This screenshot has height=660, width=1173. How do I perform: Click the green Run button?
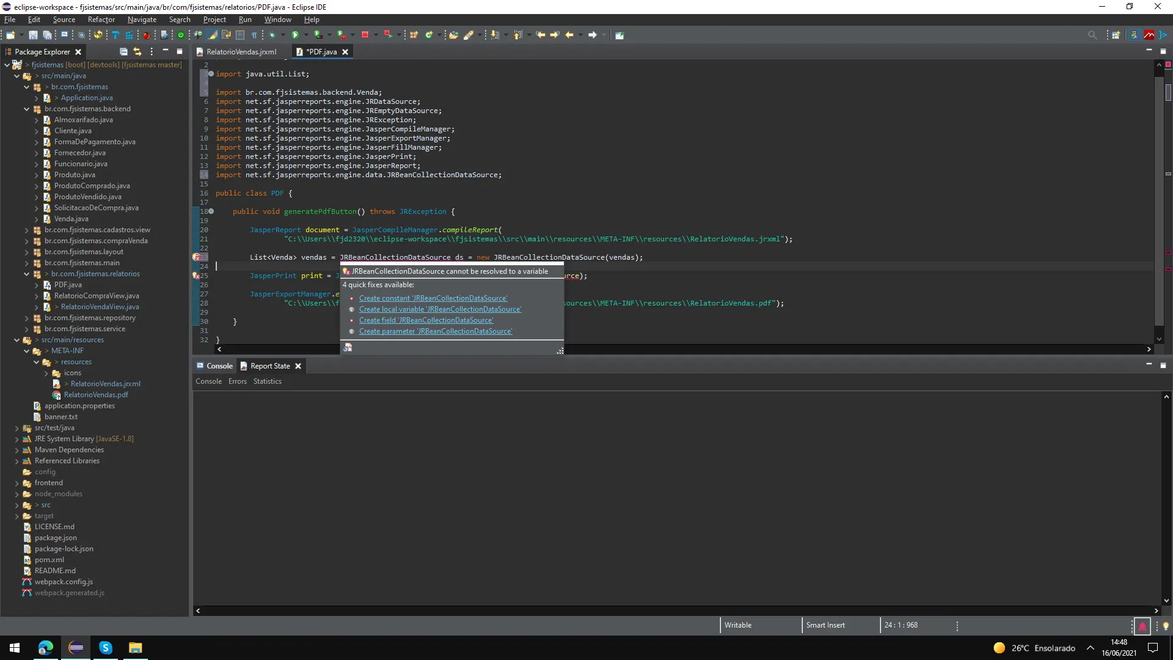295,35
